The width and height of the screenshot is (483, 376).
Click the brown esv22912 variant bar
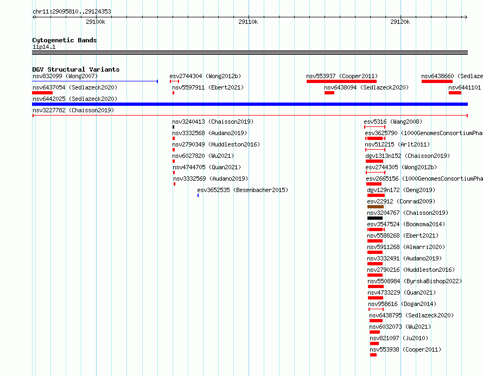(x=376, y=207)
